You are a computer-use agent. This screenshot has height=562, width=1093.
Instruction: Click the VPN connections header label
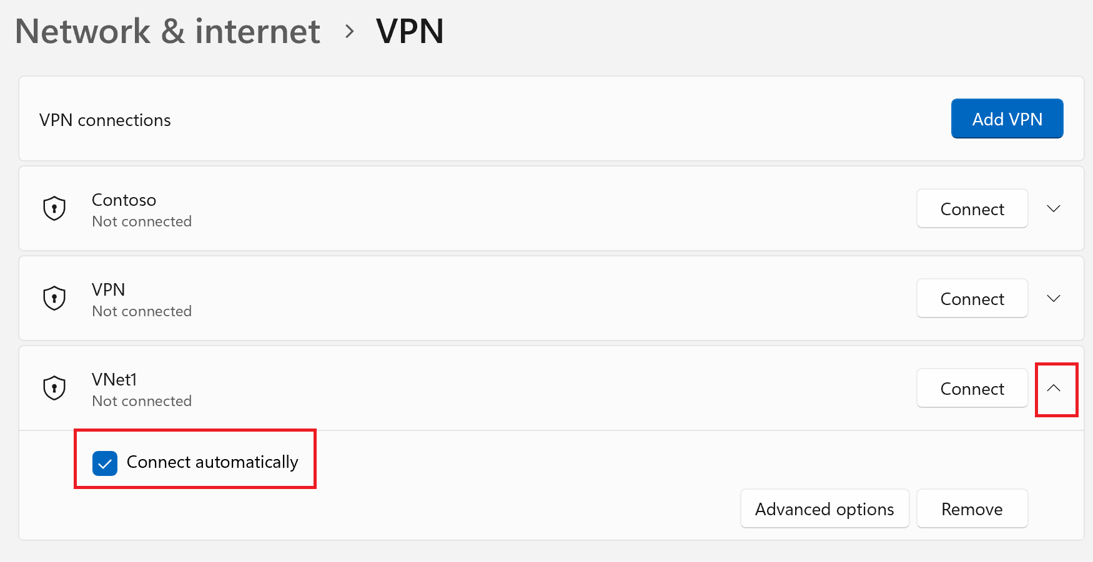105,120
